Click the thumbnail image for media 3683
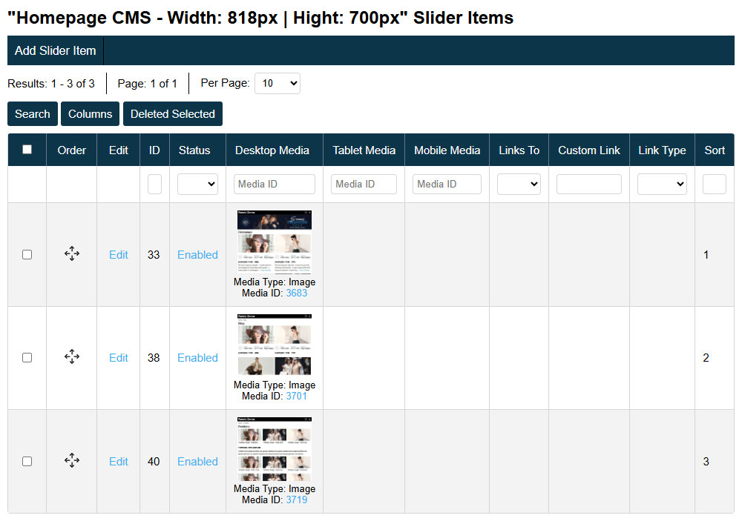Image resolution: width=742 pixels, height=521 pixels. tap(275, 242)
